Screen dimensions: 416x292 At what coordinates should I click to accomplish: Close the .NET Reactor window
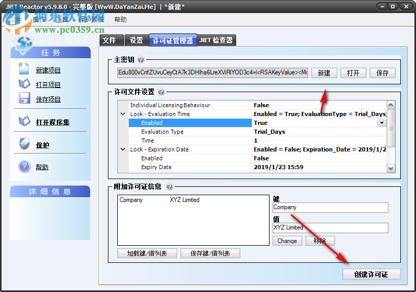[406, 7]
